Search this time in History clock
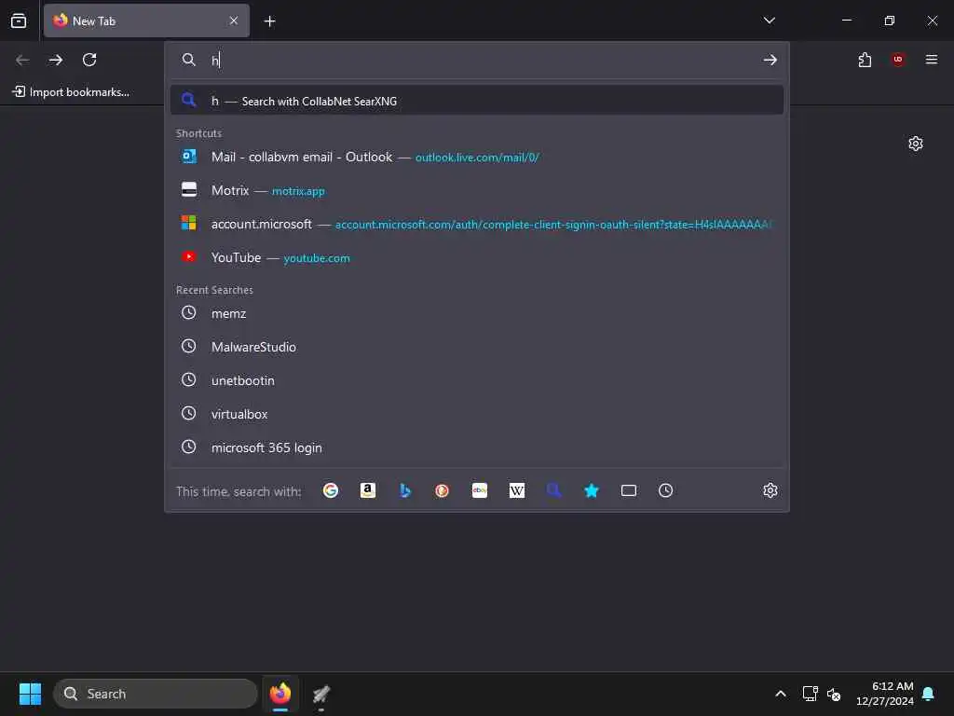 [x=665, y=490]
